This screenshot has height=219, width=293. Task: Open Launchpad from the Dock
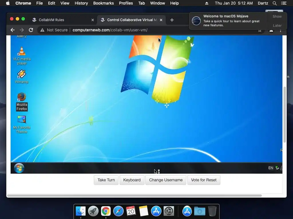pos(93,211)
